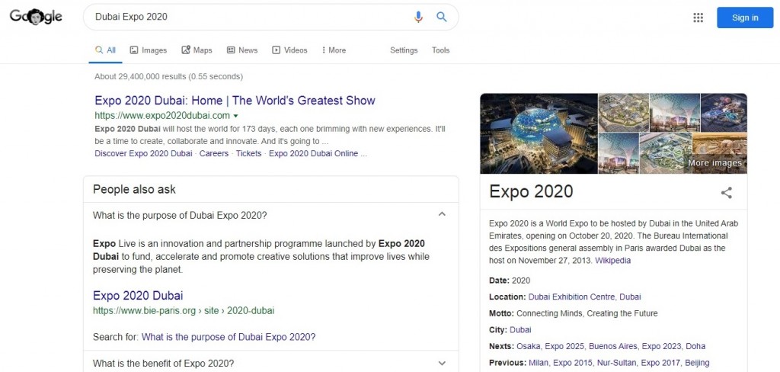The image size is (780, 372).
Task: Select the All results tab
Action: click(105, 50)
